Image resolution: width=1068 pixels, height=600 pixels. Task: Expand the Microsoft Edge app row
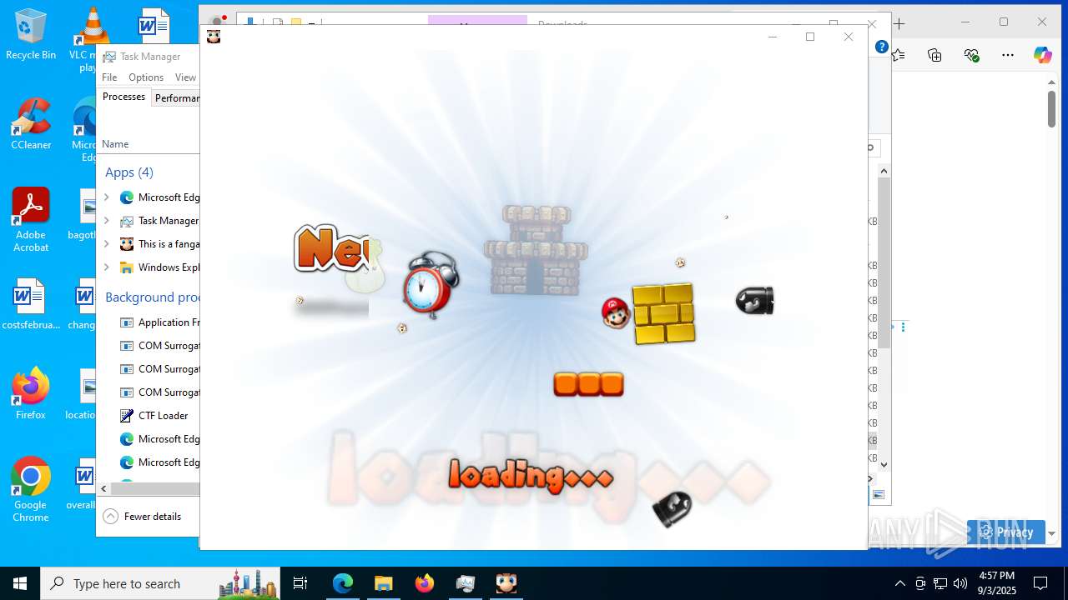(x=106, y=197)
